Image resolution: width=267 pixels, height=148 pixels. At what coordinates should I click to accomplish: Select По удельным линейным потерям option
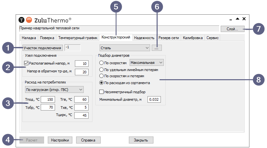pyautogui.click(x=102, y=69)
